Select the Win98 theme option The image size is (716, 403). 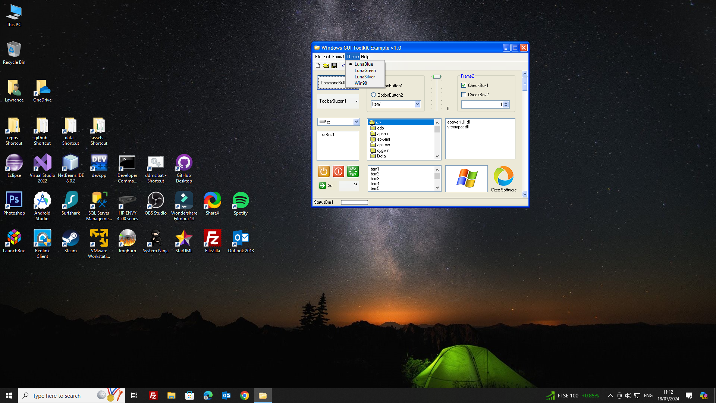click(x=361, y=83)
